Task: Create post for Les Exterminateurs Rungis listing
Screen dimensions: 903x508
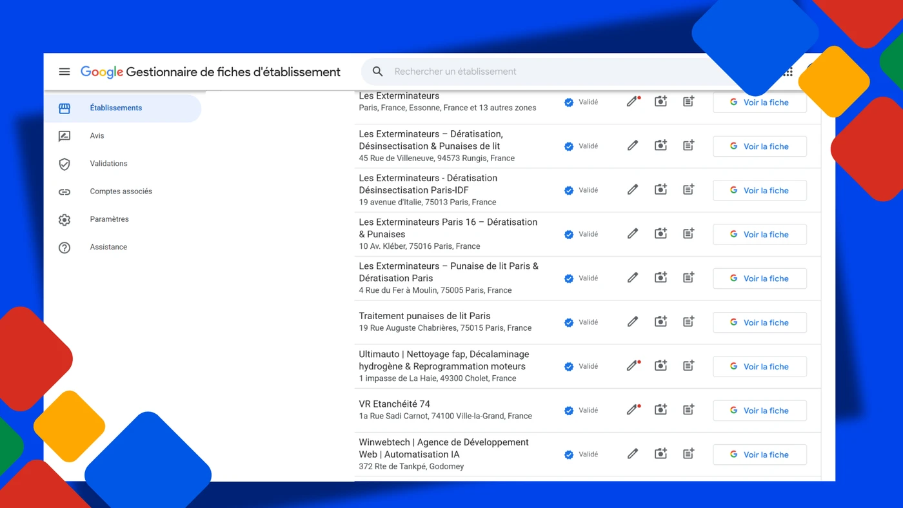Action: [688, 146]
